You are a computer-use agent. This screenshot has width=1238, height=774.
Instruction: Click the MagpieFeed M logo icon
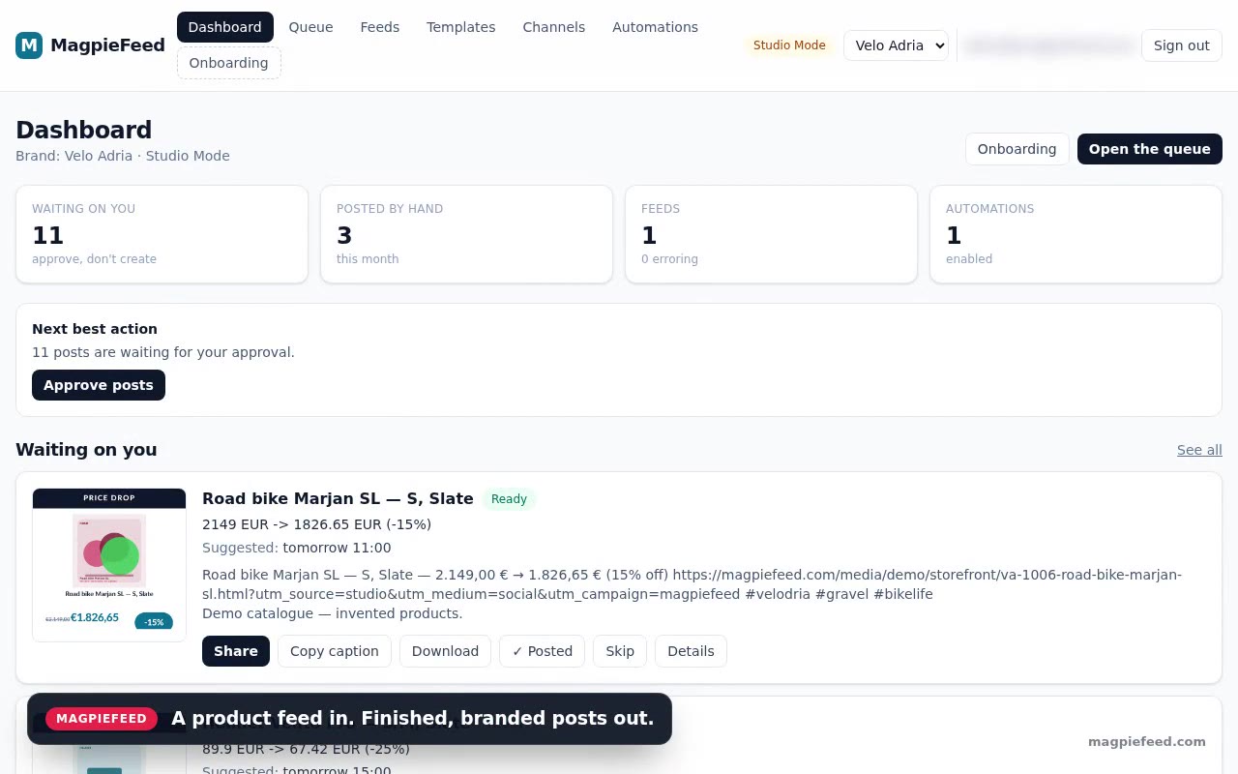coord(29,45)
